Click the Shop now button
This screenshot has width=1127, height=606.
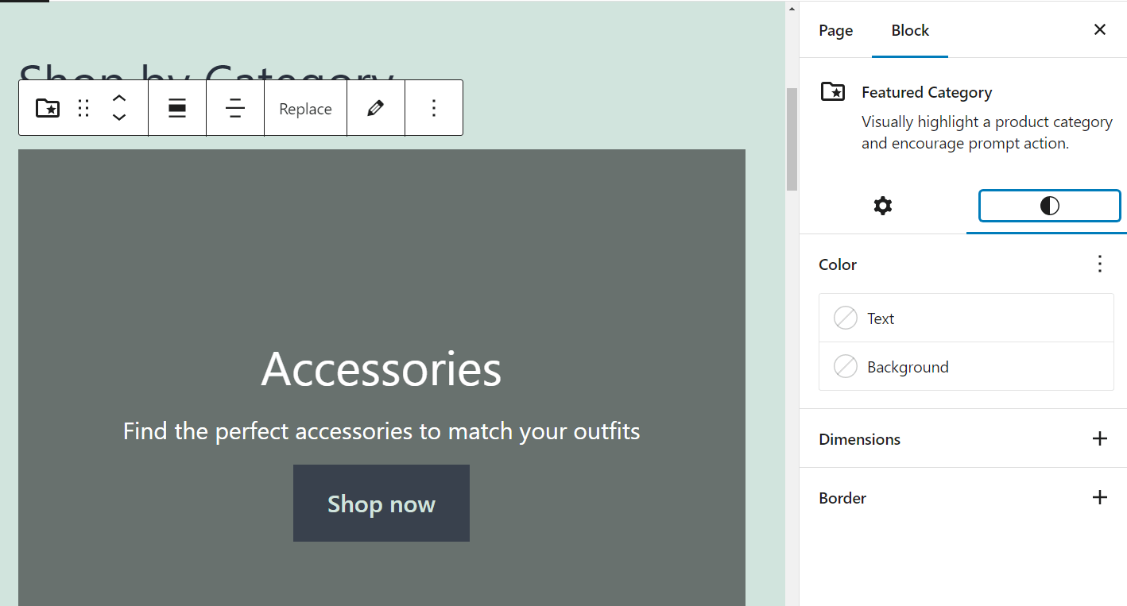tap(381, 504)
